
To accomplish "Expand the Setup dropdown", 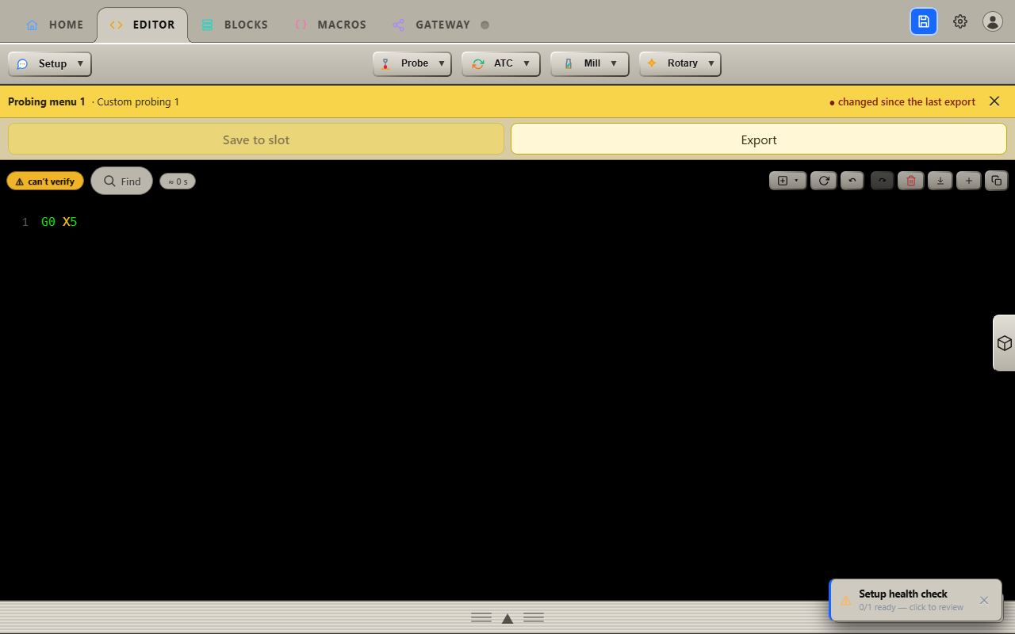I will [x=50, y=63].
